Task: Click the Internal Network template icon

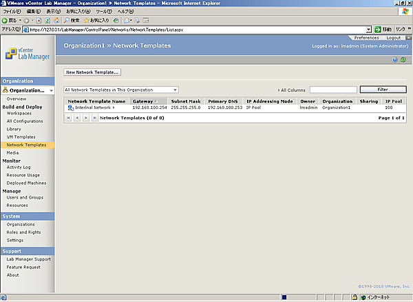Action: (70, 108)
